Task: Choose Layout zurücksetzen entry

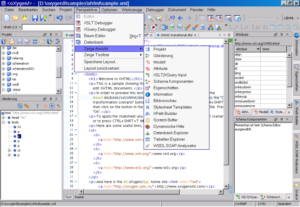Action: (x=109, y=68)
